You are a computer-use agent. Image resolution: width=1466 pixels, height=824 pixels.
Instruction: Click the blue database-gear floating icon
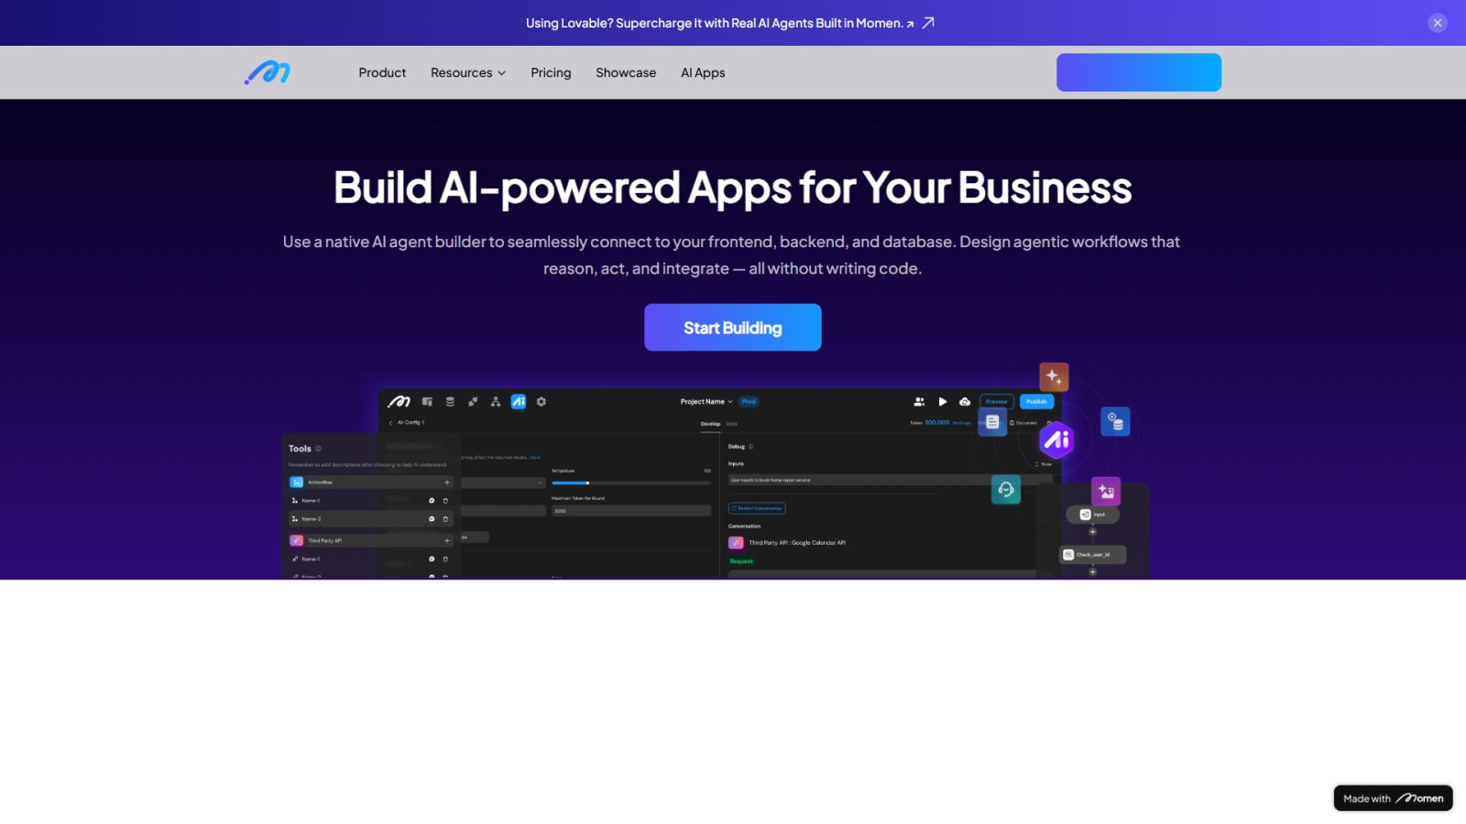(x=1115, y=422)
